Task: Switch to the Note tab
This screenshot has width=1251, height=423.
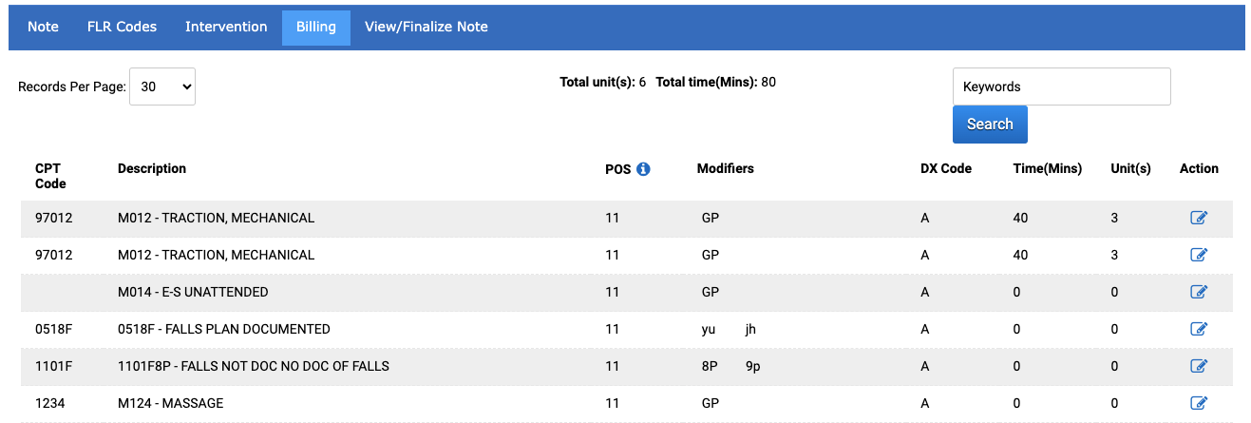Action: point(43,27)
